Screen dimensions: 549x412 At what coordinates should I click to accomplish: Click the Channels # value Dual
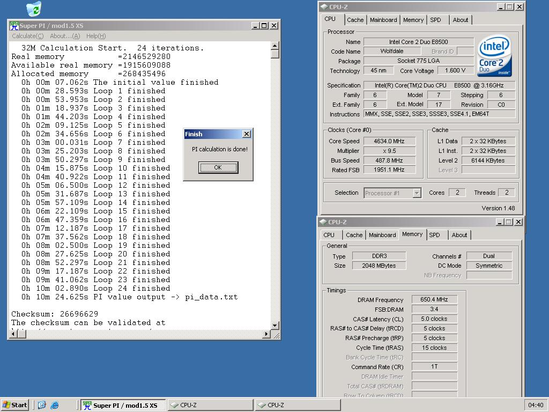point(489,256)
